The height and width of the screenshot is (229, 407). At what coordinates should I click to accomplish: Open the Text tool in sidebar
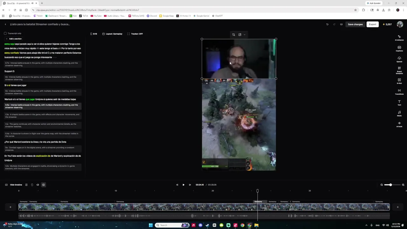click(399, 103)
